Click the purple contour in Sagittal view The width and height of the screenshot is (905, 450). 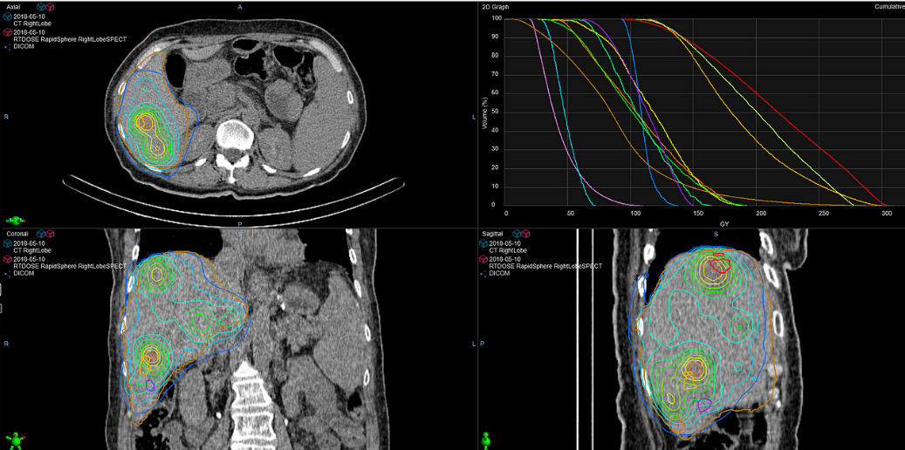(x=705, y=406)
